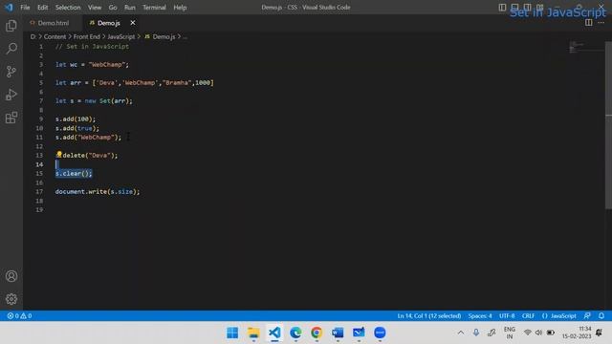
Task: Click the lightbulb quick fix on line 13
Action: 59,155
